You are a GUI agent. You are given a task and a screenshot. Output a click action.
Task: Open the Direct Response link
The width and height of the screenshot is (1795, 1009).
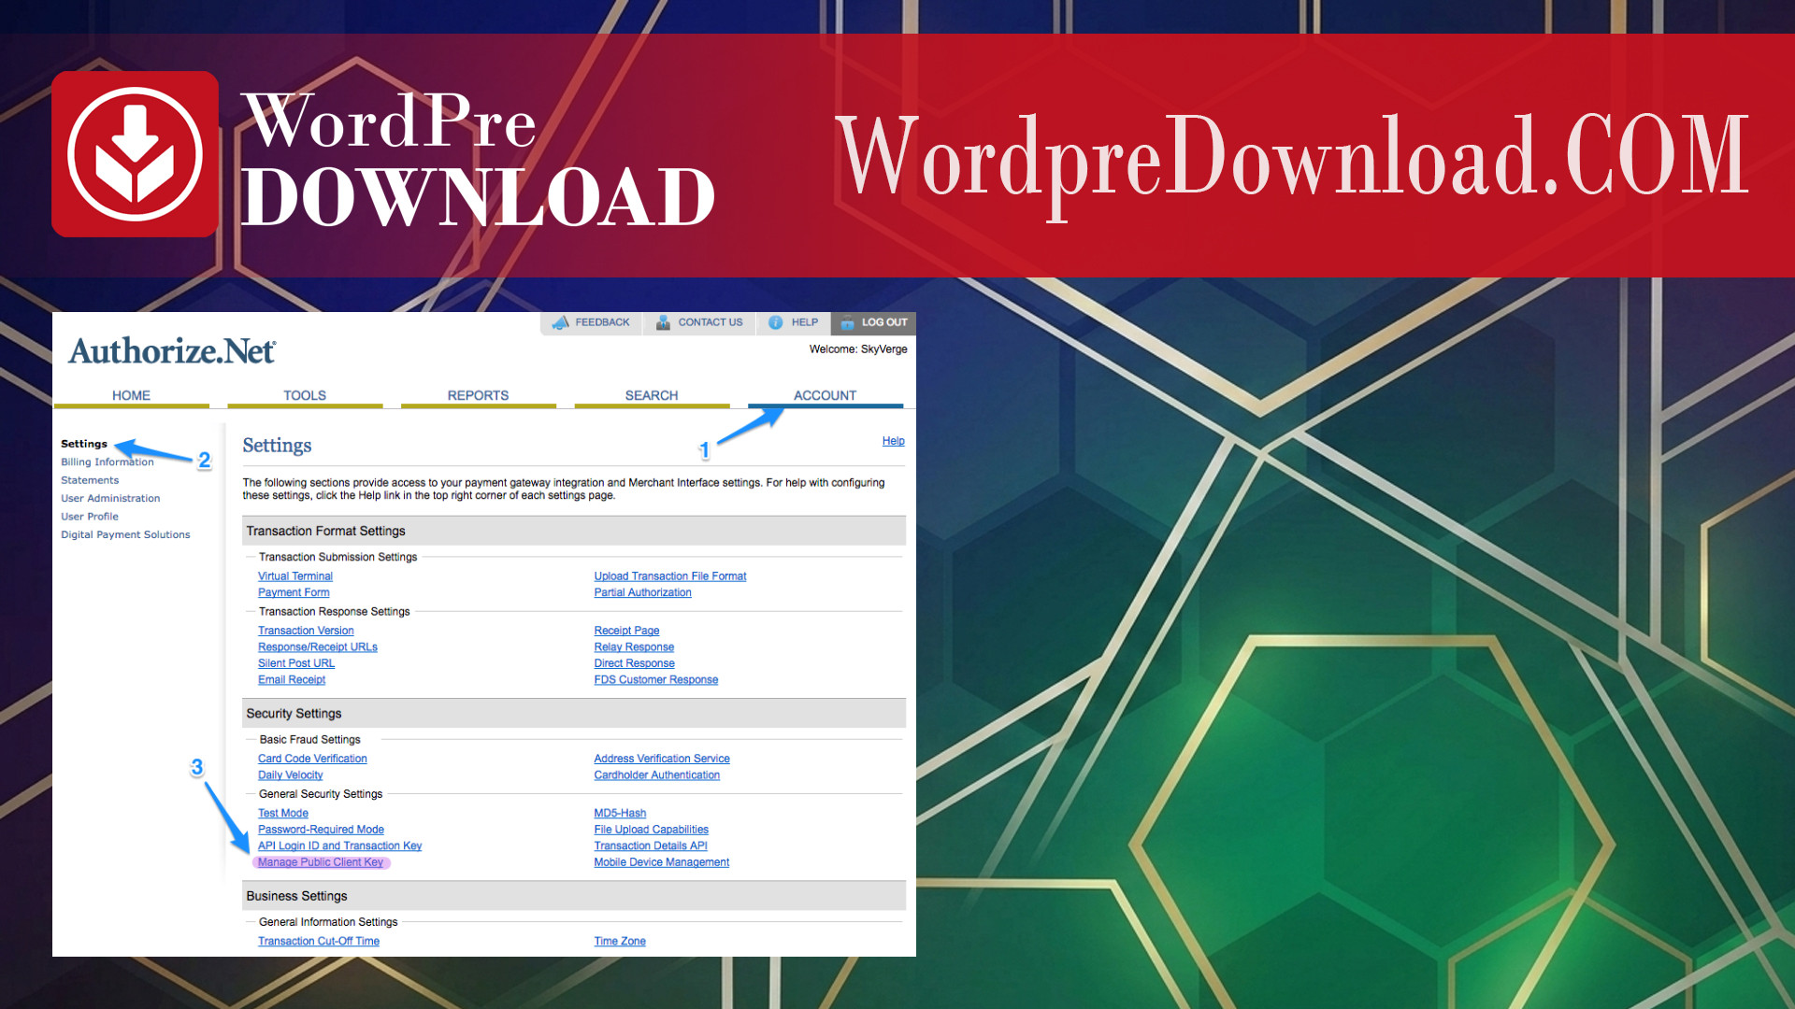634,663
